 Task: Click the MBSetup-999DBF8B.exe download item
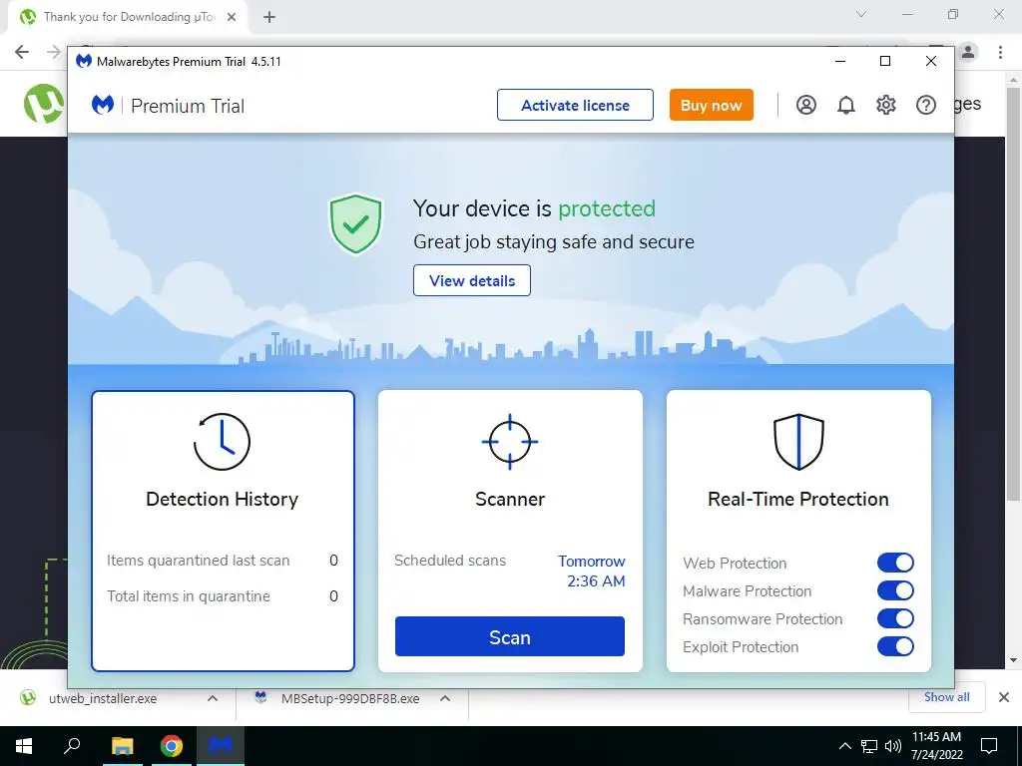click(350, 698)
